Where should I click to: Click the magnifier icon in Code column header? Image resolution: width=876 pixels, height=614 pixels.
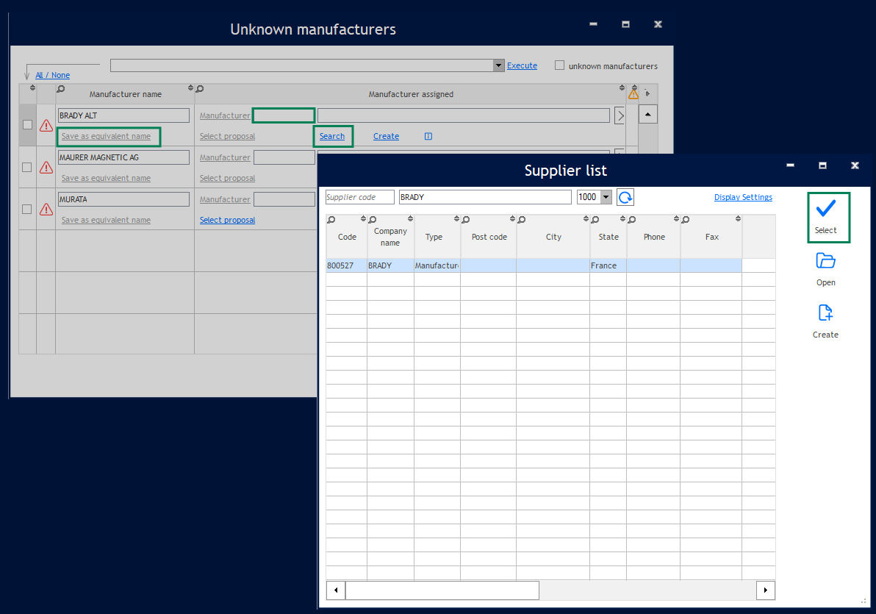click(331, 219)
